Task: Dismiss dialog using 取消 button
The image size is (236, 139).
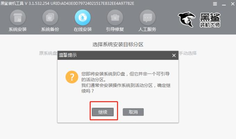Action: [133, 112]
